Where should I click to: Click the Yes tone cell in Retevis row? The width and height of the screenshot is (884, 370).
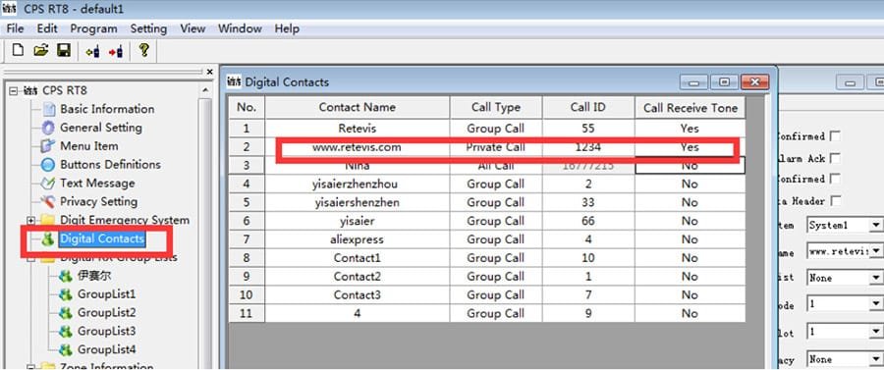pos(691,129)
